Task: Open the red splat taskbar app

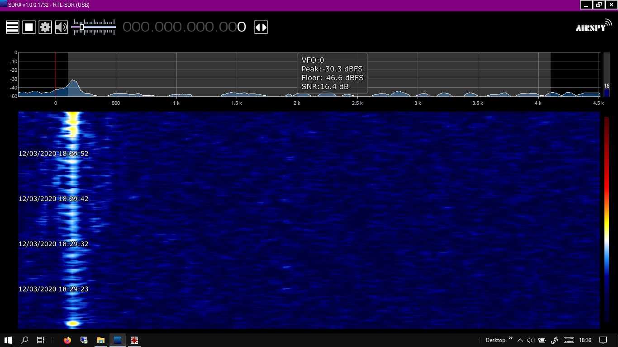Action: (134, 340)
